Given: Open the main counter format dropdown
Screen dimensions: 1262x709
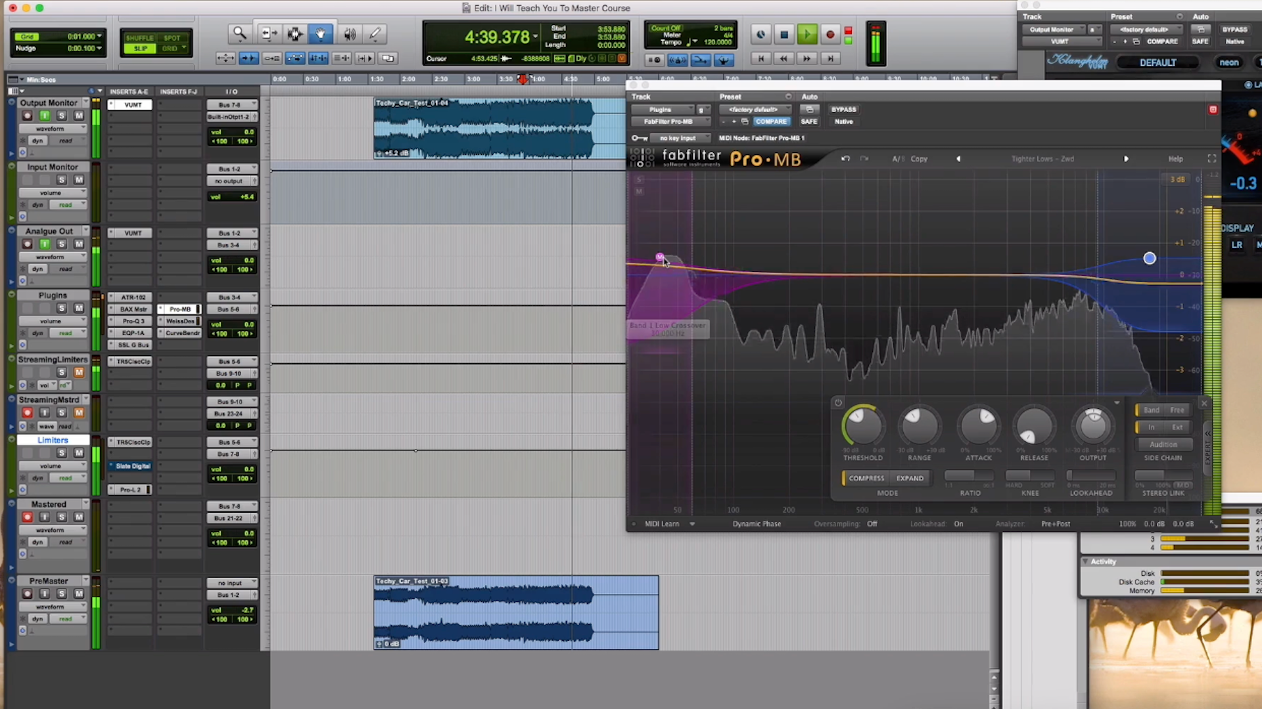Looking at the screenshot, I should pyautogui.click(x=536, y=37).
